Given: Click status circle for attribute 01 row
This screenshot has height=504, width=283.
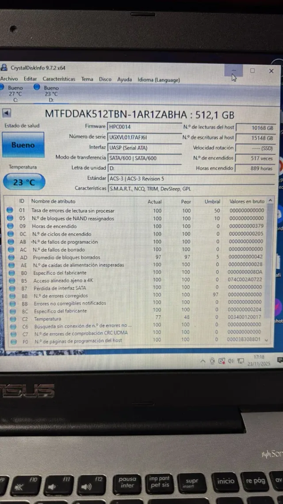Looking at the screenshot, I should (x=10, y=210).
